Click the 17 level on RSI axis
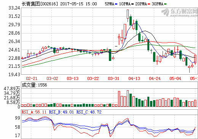Screen dimensions: 198x139 (18, 136)
